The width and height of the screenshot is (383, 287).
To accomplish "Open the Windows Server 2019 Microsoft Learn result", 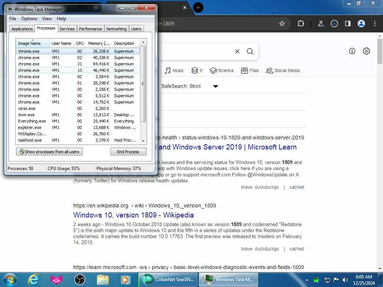I will [227, 147].
